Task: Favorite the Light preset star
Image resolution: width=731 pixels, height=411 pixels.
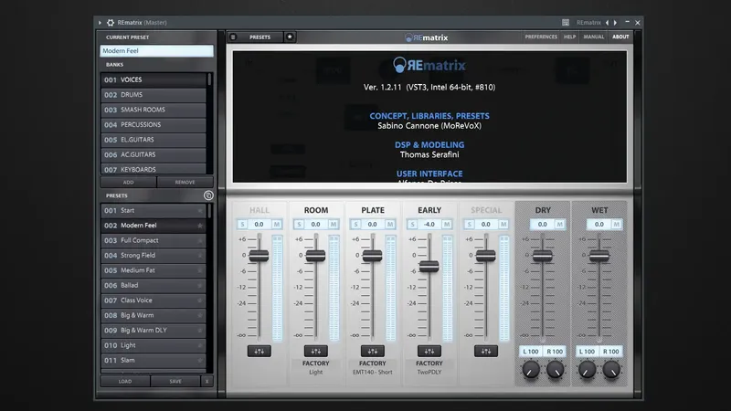Action: (200, 345)
